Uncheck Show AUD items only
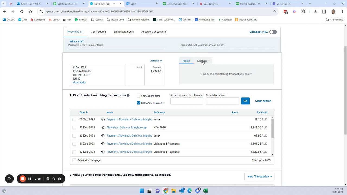Screen dimensions: 347x195 [x=139, y=103]
